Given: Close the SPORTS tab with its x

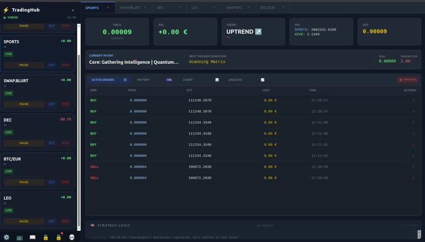Looking at the screenshot, I should coord(109,8).
